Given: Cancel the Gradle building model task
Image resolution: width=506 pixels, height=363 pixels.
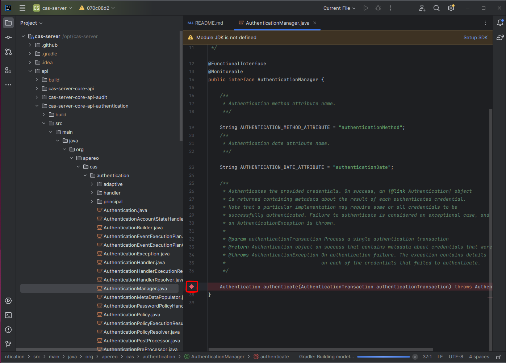Looking at the screenshot, I should pos(415,357).
